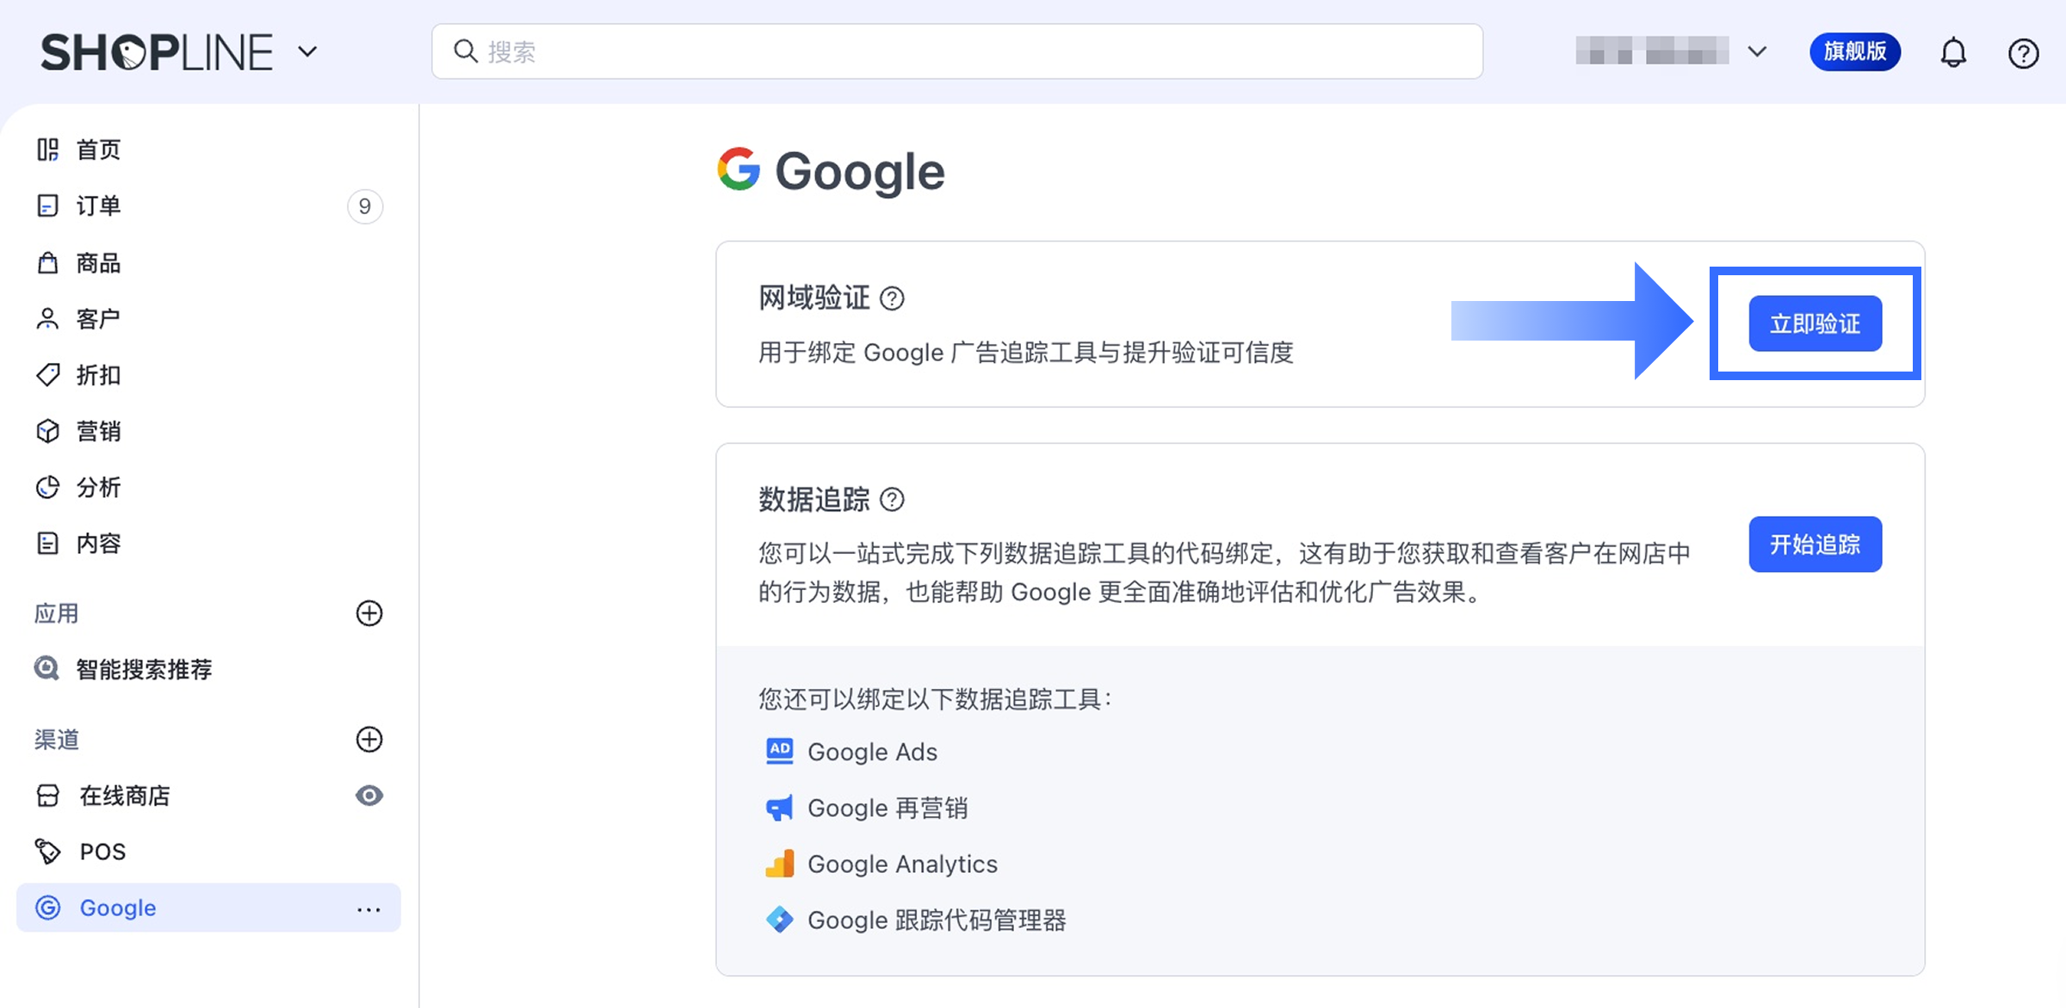Viewport: 2066px width, 1008px height.
Task: Go to 商品 products in sidebar
Action: [98, 263]
